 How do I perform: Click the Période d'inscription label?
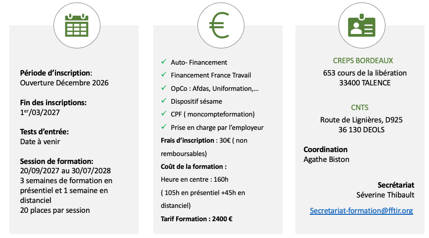tap(56, 73)
